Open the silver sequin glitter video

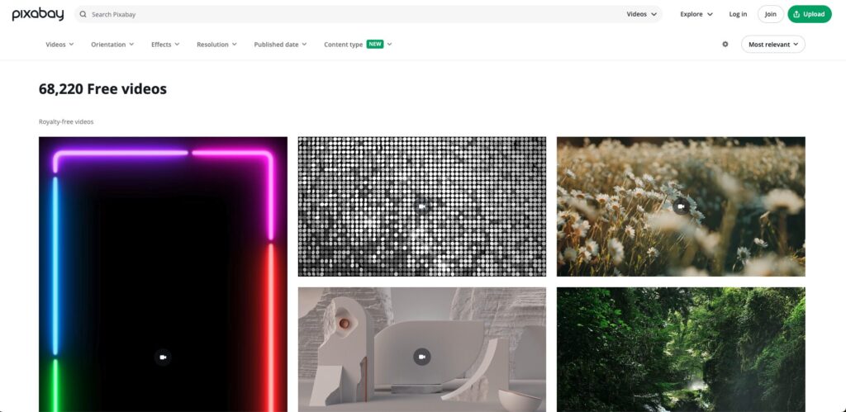(422, 206)
